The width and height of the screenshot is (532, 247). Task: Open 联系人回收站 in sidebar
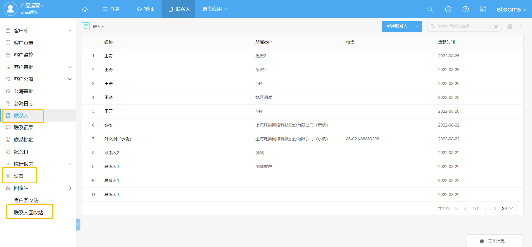29,212
